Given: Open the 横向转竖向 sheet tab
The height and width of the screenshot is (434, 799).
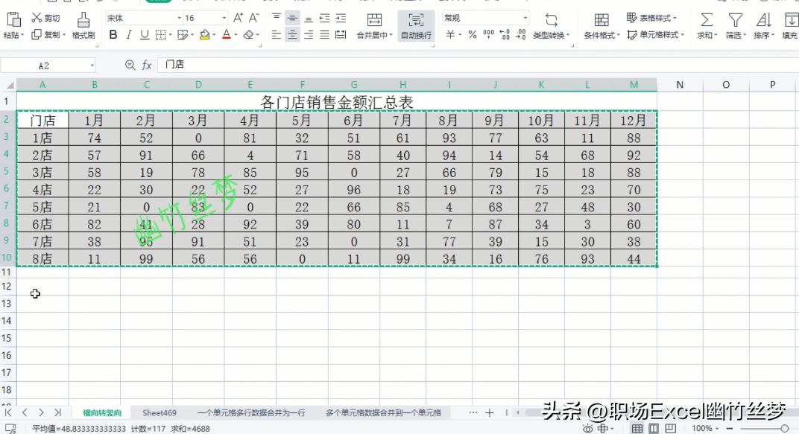Looking at the screenshot, I should (x=102, y=412).
